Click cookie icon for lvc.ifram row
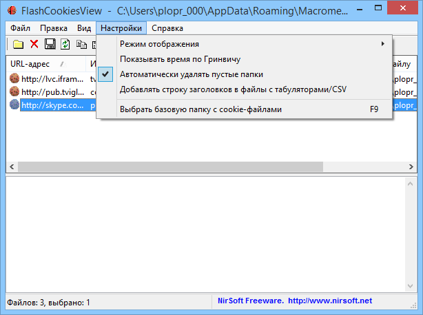Viewport: 423px width, 315px height. (x=14, y=78)
